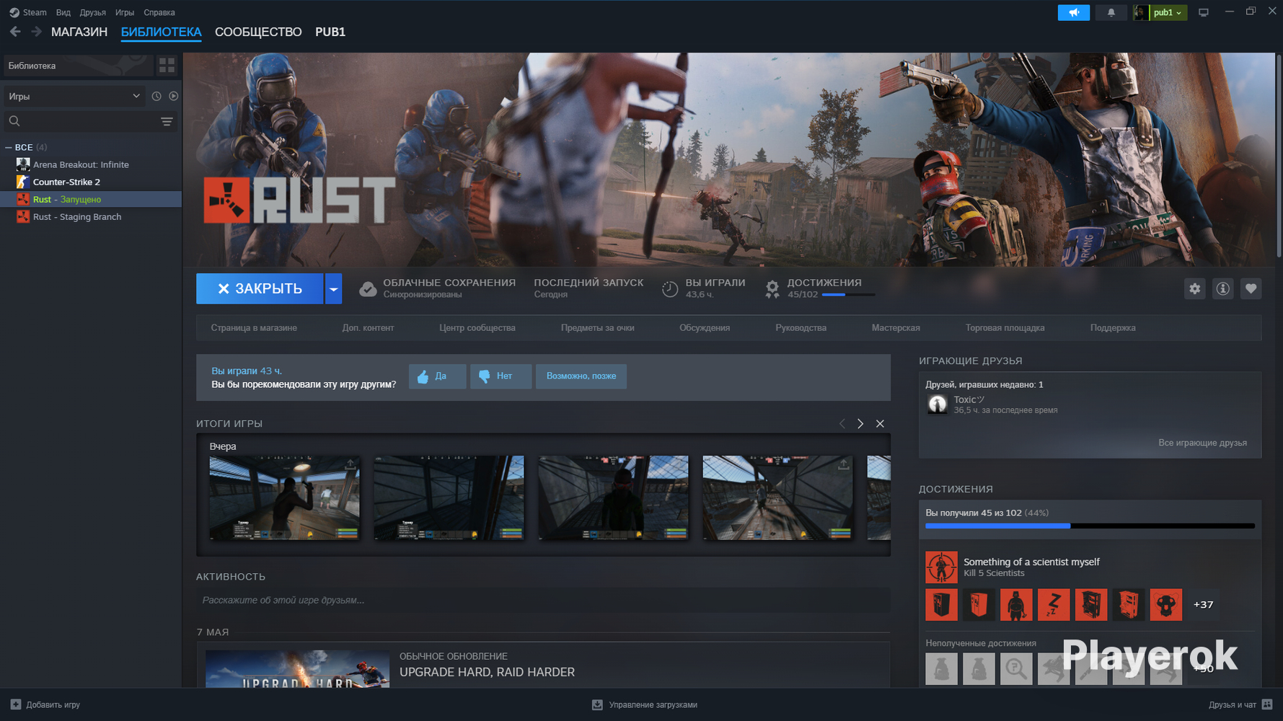Screen dimensions: 1283x721
Task: Click the Библиотека home button
Action: [x=79, y=66]
